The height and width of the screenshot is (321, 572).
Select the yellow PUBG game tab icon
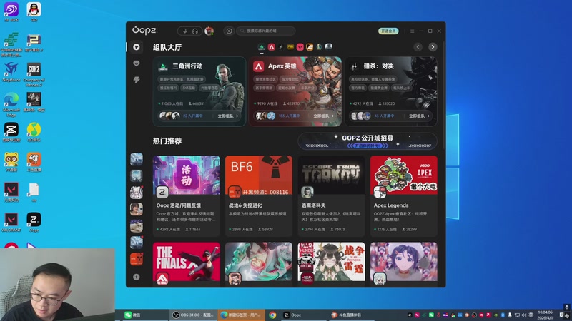[290, 47]
